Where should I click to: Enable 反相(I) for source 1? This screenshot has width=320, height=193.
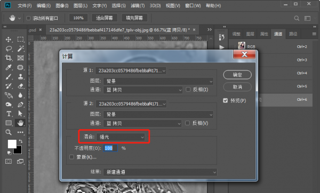tap(188, 90)
